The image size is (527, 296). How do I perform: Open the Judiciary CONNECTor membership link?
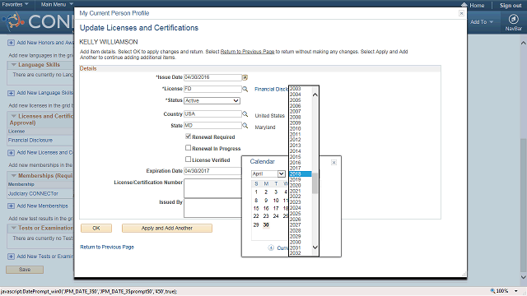33,194
